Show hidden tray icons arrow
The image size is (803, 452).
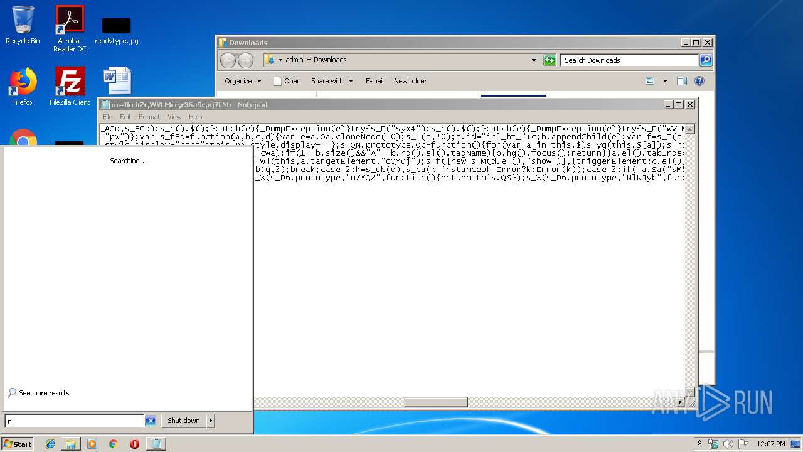(x=699, y=444)
